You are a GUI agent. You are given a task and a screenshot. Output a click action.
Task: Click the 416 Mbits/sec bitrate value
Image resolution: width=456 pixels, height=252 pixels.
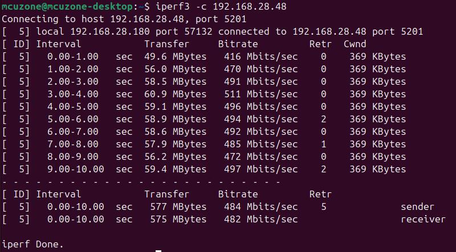point(261,57)
